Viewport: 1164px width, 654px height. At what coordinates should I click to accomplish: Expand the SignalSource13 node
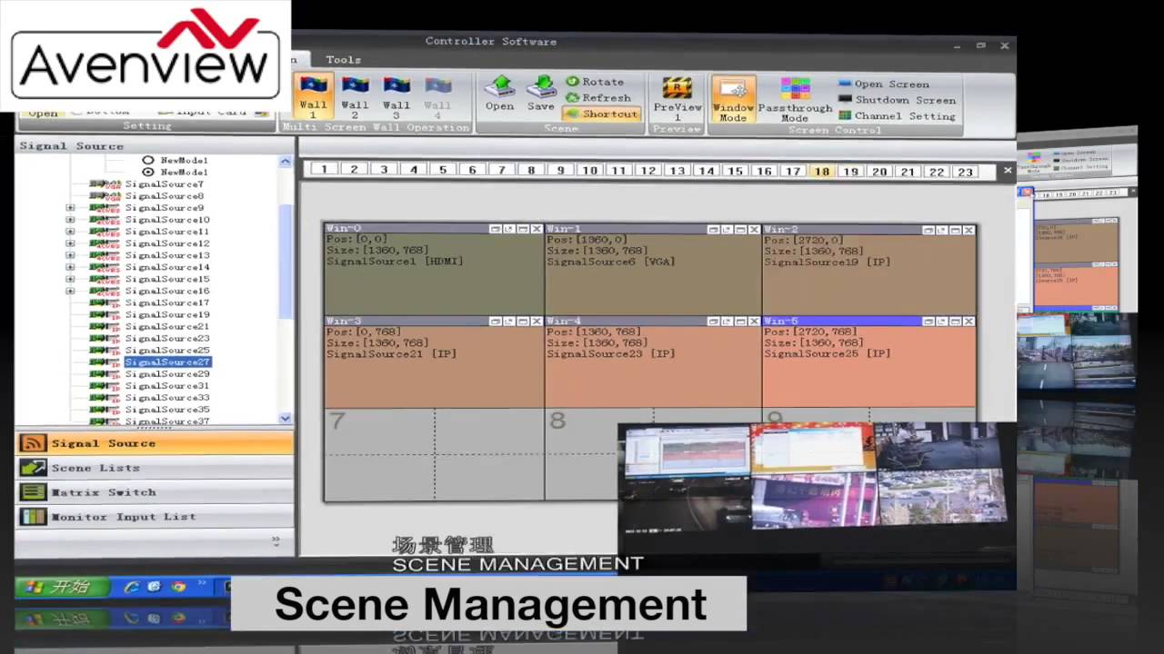tap(70, 255)
